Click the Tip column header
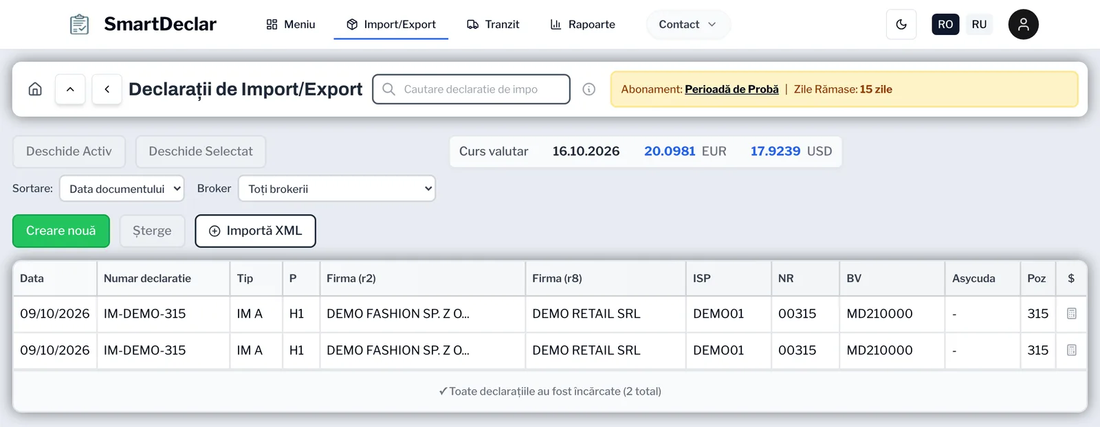Viewport: 1100px width, 427px height. 256,278
